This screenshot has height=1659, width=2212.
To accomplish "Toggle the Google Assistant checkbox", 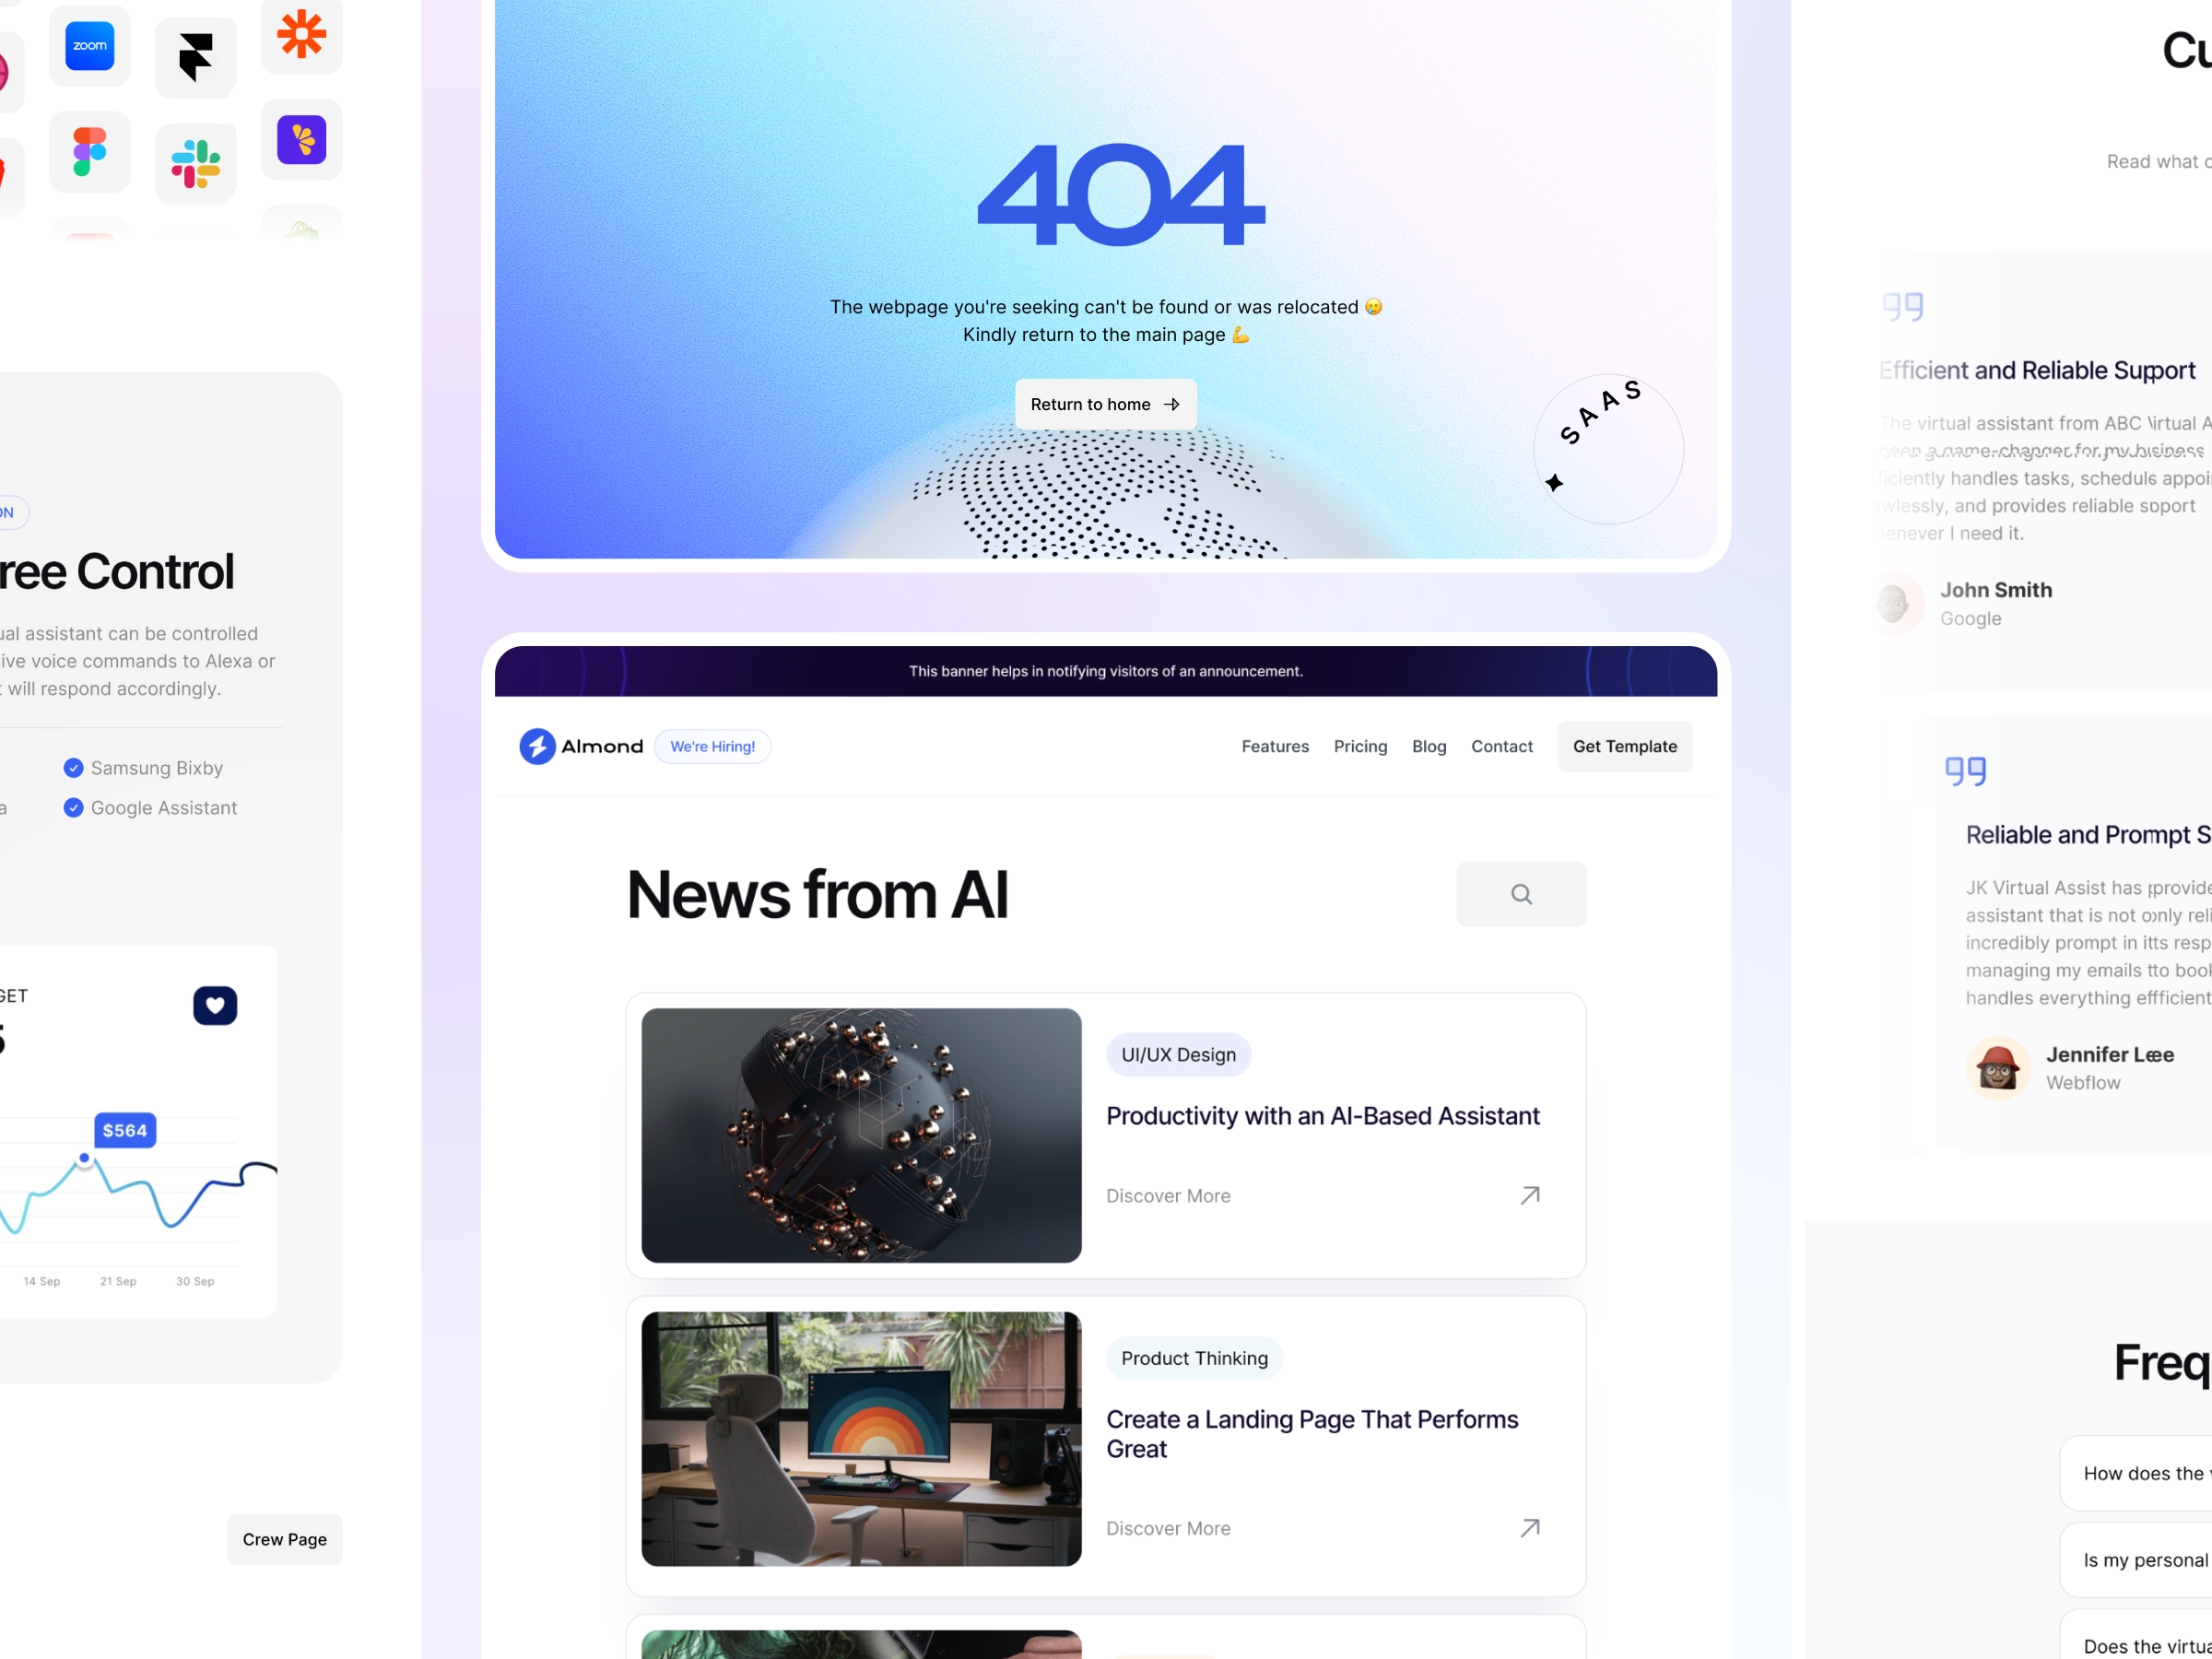I will coord(75,806).
